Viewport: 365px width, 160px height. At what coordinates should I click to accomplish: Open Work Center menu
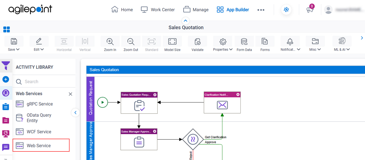157,10
